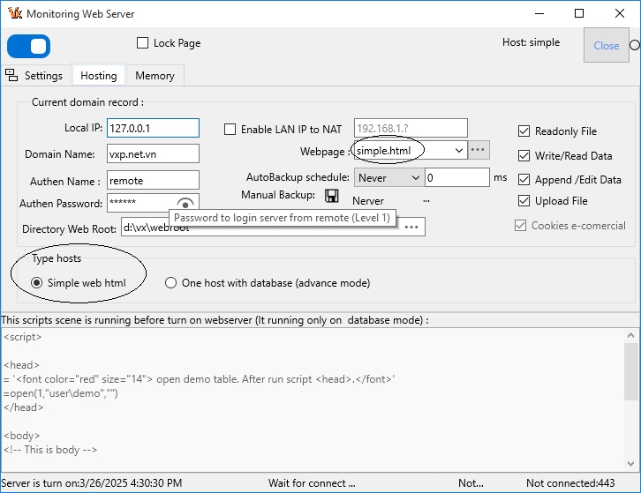Click the app icon in title bar

point(13,14)
